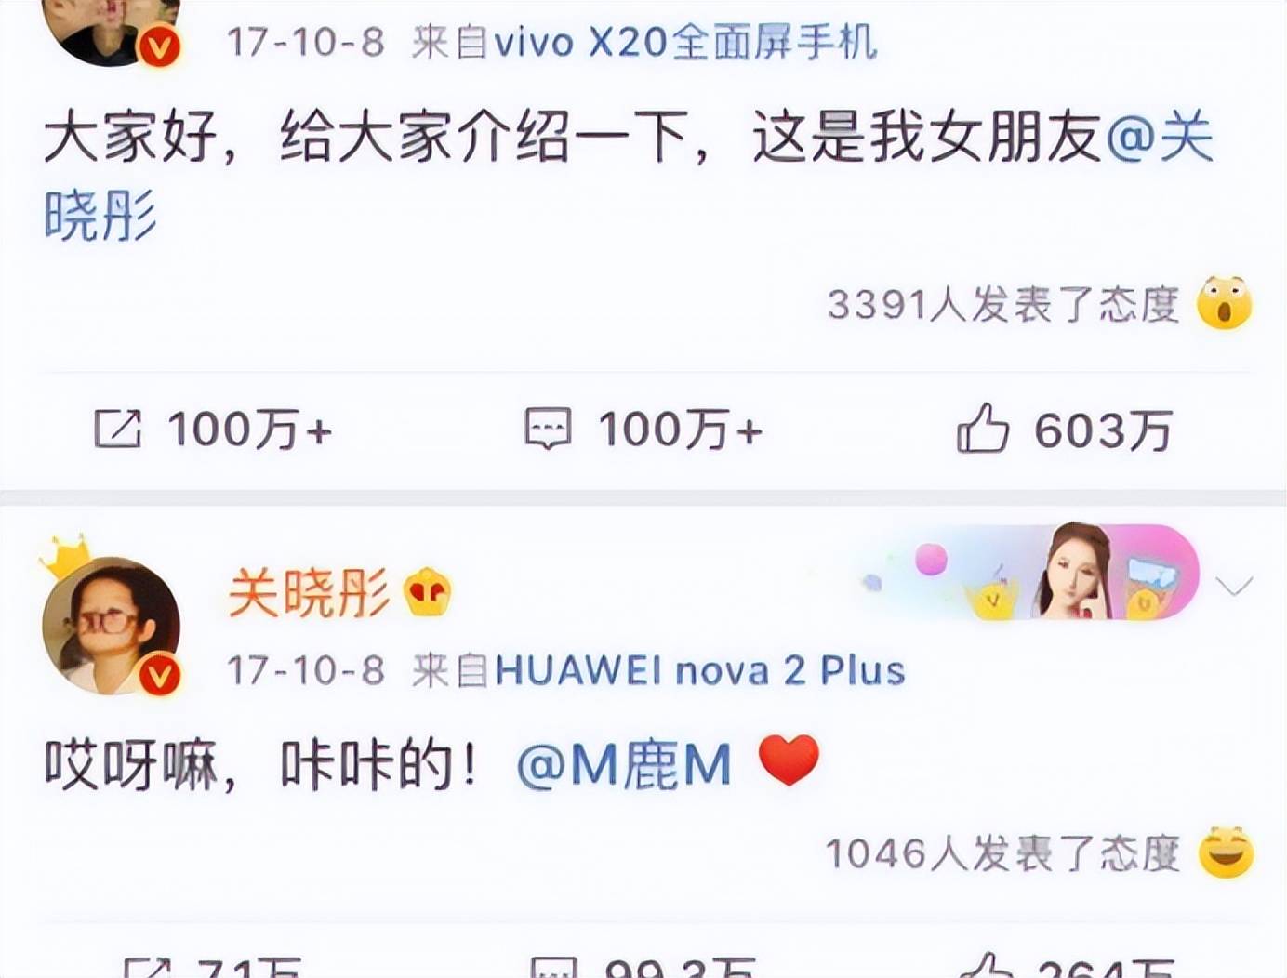Screen dimensions: 1287x978
Task: Tap verified V badge on top avatar
Action: (159, 45)
